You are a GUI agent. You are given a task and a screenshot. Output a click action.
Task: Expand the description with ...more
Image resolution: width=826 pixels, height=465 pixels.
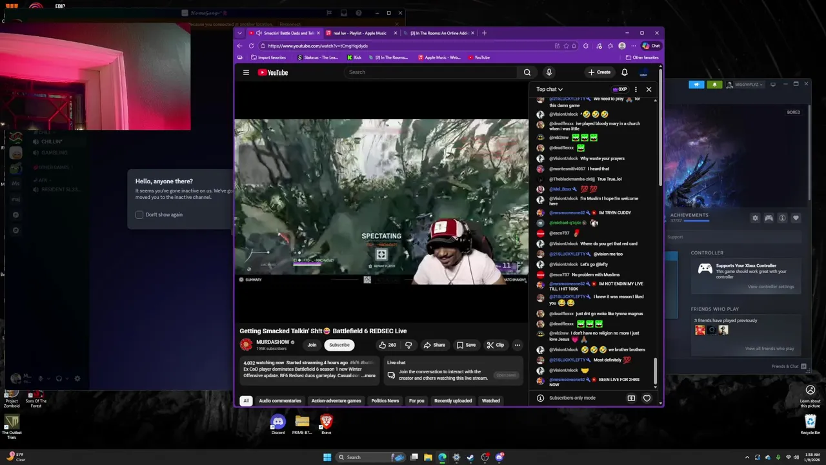coord(368,375)
